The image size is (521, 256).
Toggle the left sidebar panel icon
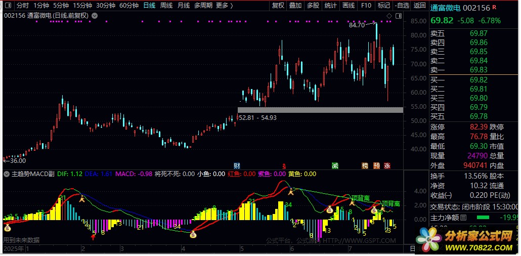[9, 6]
